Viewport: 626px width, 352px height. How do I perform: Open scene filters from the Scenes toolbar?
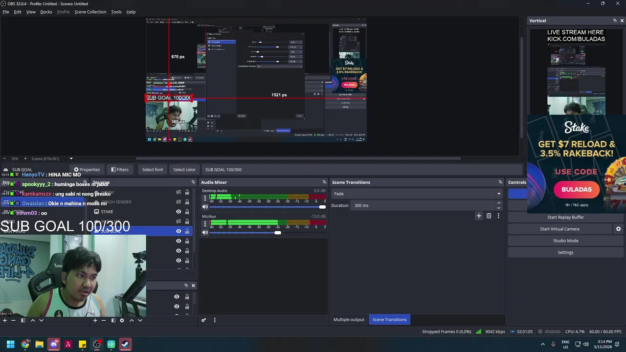click(x=22, y=320)
